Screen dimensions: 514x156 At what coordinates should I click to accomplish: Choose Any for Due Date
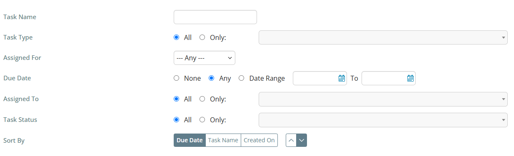[211, 78]
